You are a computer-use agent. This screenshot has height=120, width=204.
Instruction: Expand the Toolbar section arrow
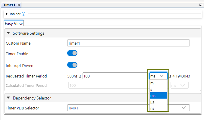point(7,14)
